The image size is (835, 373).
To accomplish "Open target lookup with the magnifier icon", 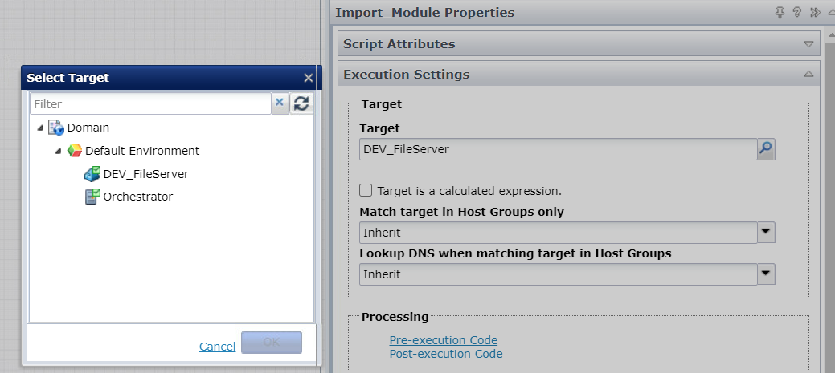I will click(766, 148).
